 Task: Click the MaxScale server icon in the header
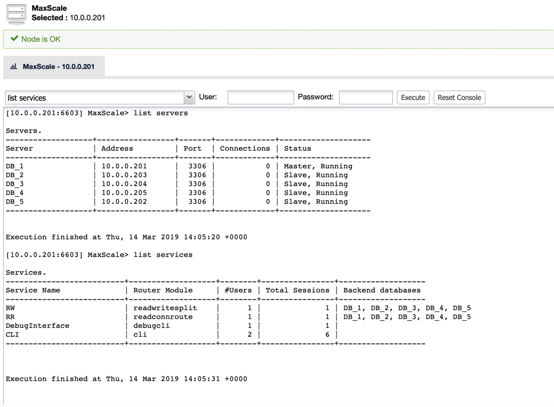17,15
